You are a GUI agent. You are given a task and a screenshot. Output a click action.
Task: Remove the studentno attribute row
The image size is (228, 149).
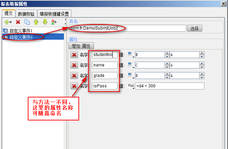click(x=74, y=55)
